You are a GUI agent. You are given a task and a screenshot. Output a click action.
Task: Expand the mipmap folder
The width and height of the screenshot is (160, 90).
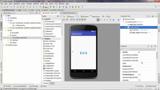pyautogui.click(x=8, y=40)
